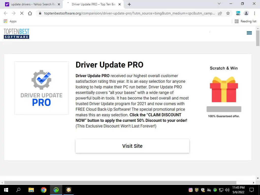Image resolution: width=260 pixels, height=195 pixels.
Task: Share this page icon in address bar
Action: point(220,13)
